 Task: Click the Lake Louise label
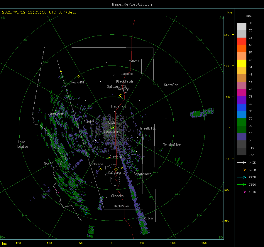pyautogui.click(x=23, y=144)
